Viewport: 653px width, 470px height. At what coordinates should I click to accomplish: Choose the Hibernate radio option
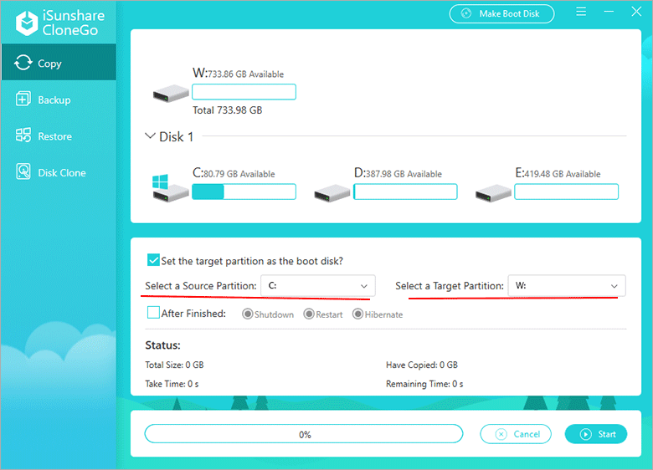point(357,314)
